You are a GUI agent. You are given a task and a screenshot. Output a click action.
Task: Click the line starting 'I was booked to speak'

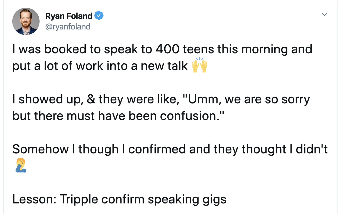pos(162,49)
